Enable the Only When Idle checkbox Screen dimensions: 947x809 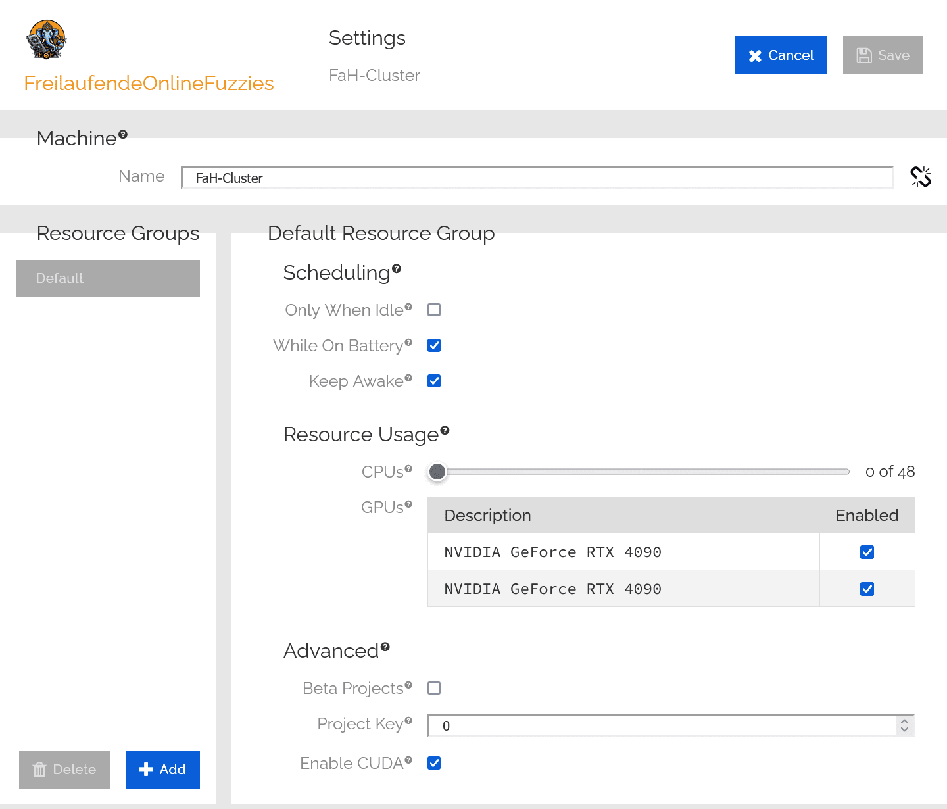coord(434,310)
